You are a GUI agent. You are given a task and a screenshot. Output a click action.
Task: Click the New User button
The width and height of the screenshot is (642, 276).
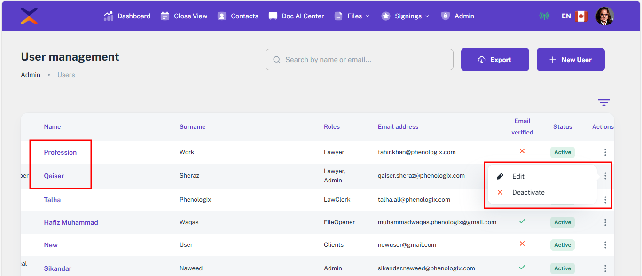[571, 60]
